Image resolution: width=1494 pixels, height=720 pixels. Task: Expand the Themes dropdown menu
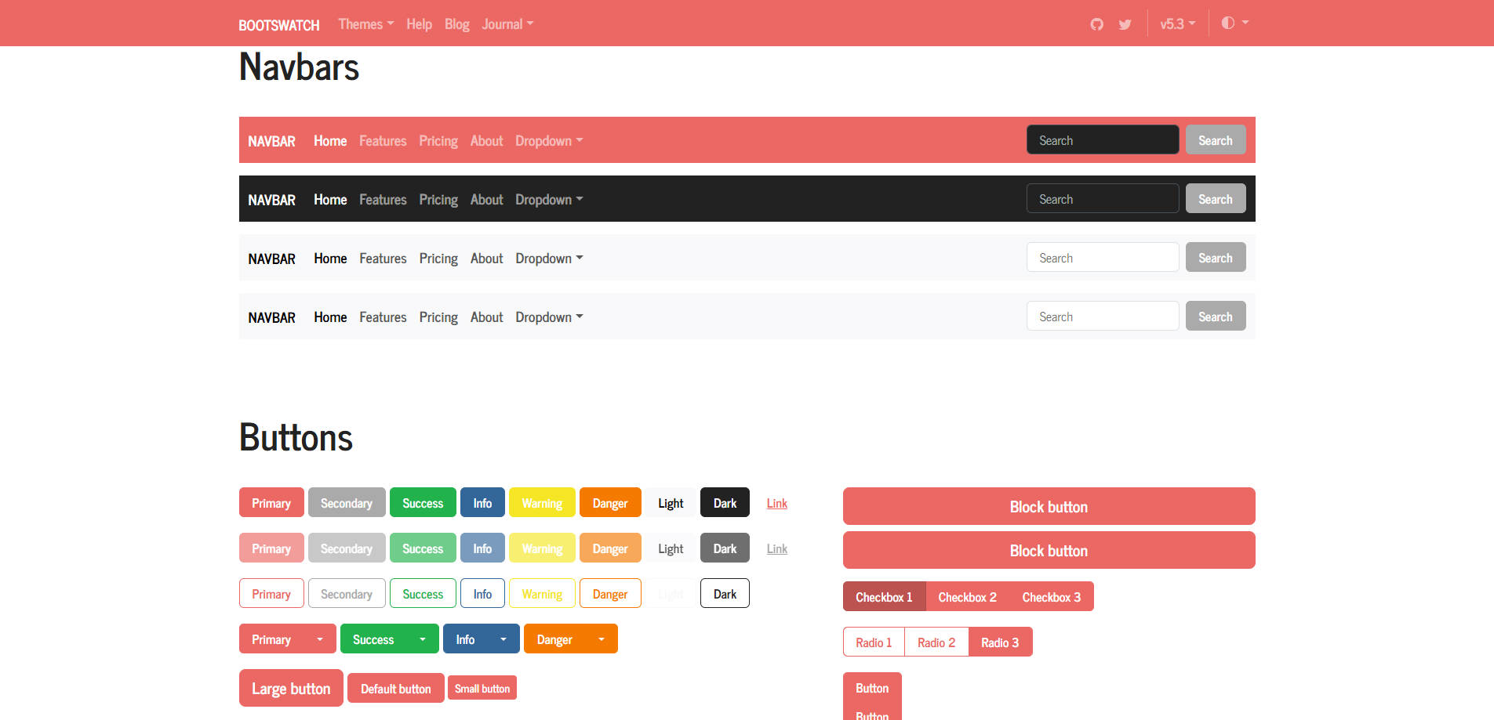pyautogui.click(x=365, y=24)
